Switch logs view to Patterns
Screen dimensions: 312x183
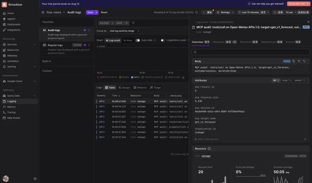point(140,88)
